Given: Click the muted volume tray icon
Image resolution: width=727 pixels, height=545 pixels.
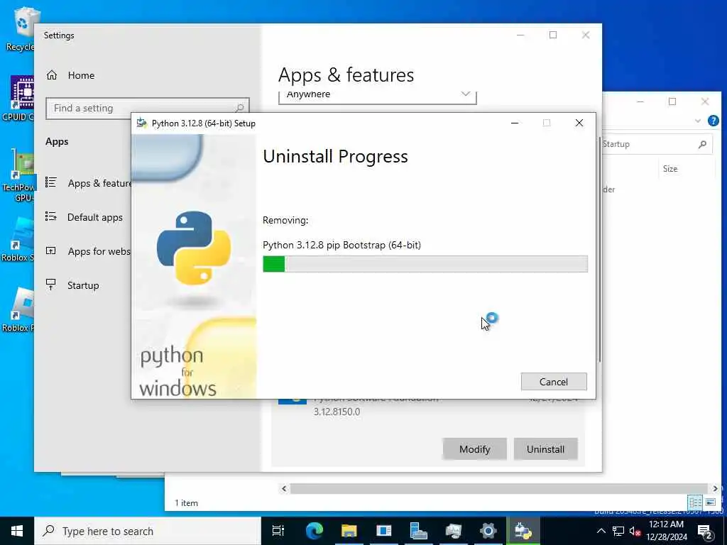Looking at the screenshot, I should coord(635,531).
